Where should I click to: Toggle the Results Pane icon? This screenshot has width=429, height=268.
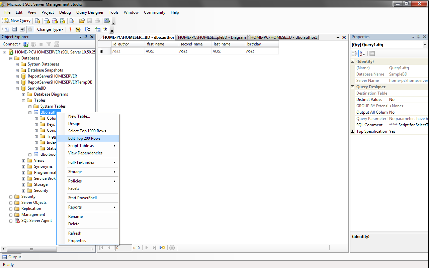click(x=30, y=29)
